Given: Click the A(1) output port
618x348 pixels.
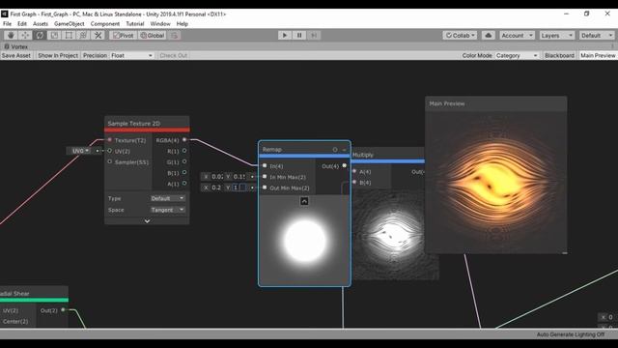Looking at the screenshot, I should point(184,184).
